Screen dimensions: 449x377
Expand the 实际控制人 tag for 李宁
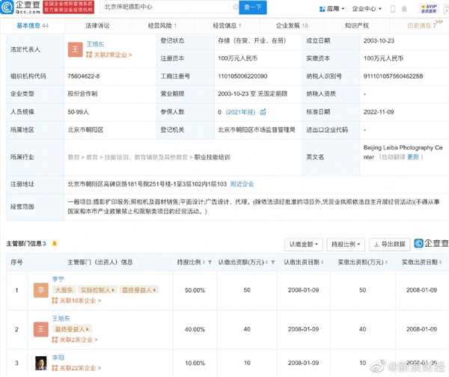pyautogui.click(x=97, y=290)
